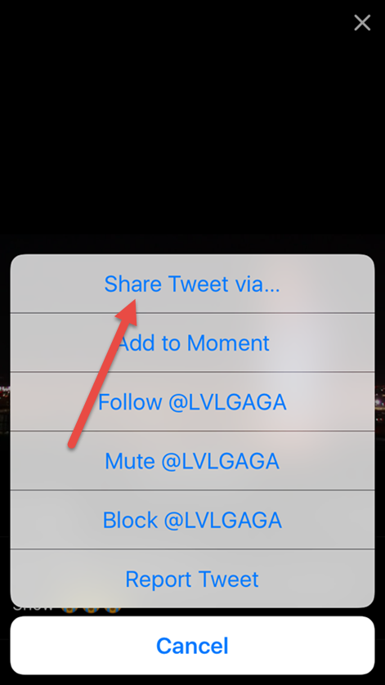The image size is (385, 685).
Task: Block the LVLGAGA user
Action: point(192,519)
